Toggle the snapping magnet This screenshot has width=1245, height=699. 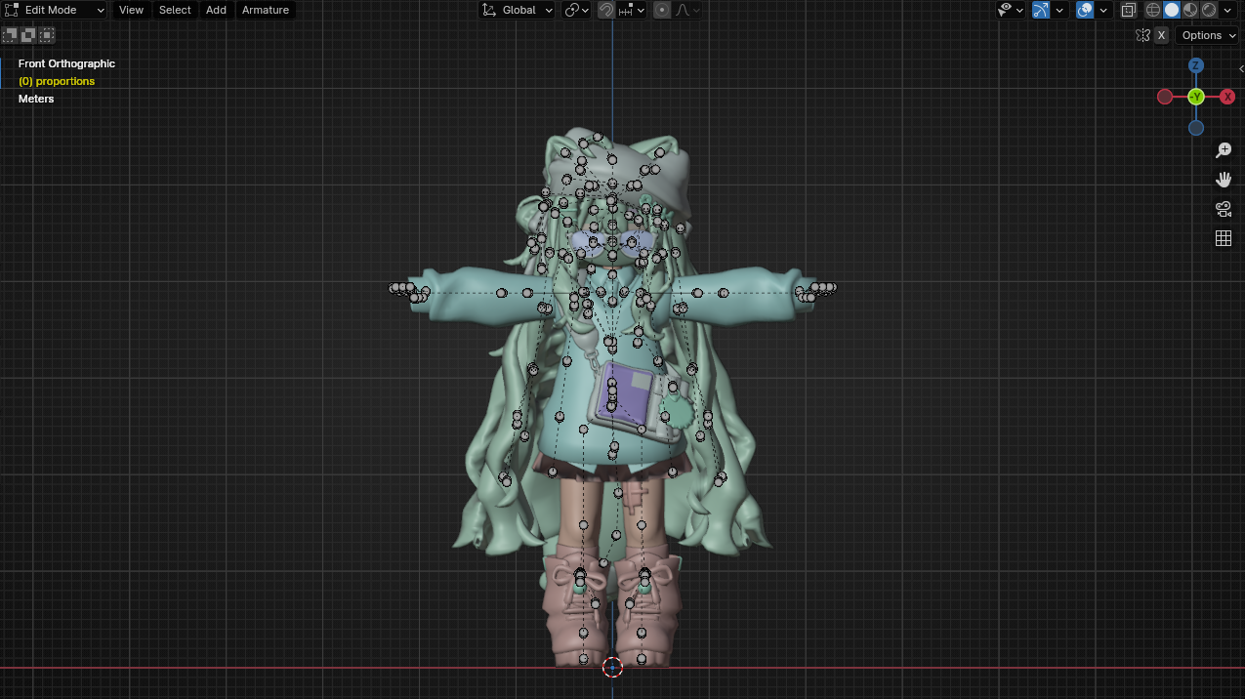pyautogui.click(x=606, y=10)
